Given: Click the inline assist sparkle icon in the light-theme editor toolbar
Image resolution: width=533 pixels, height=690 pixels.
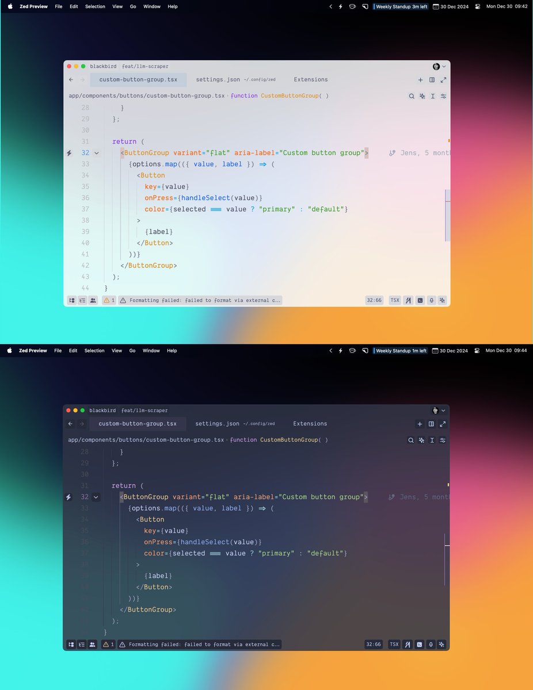Looking at the screenshot, I should tap(422, 96).
